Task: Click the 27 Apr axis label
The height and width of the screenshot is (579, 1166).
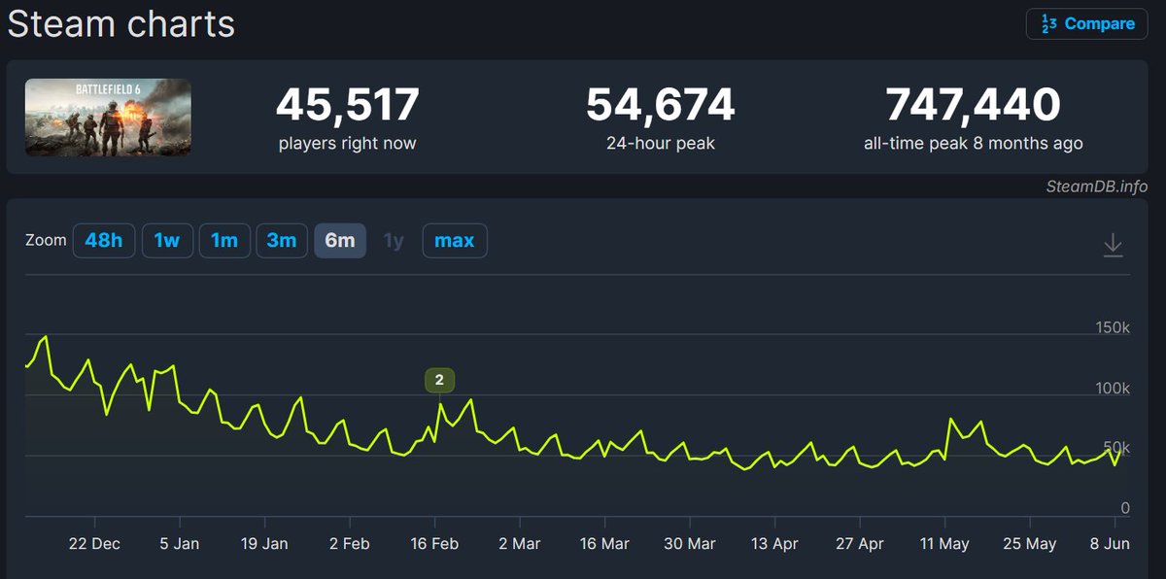Action: (x=859, y=544)
